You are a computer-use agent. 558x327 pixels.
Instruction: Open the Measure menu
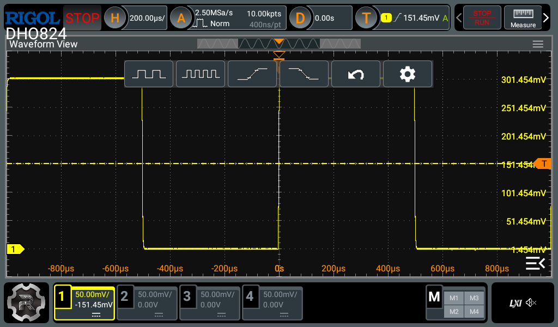coord(523,18)
